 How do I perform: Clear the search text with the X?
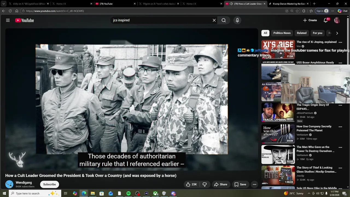(x=214, y=20)
